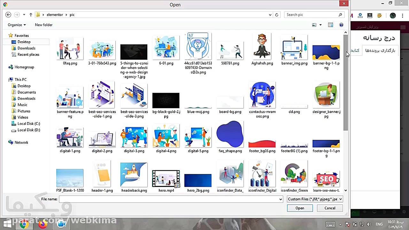Click the pic breadcrumb in address bar
The image size is (409, 230).
tap(72, 15)
